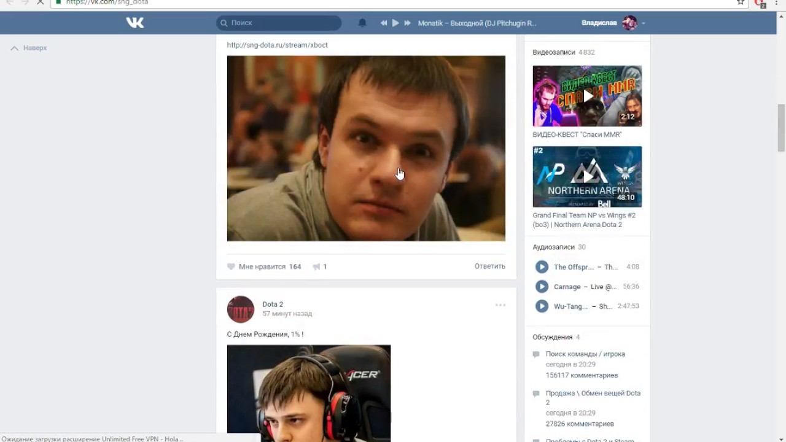
Task: Click the VK logo in header
Action: point(135,23)
